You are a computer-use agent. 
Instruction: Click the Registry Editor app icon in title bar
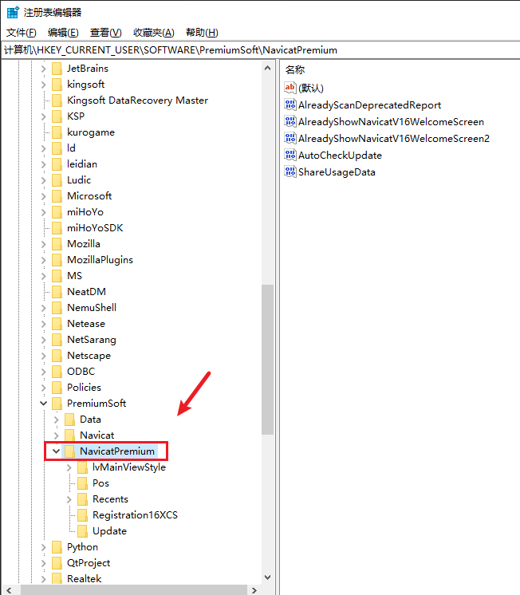click(x=13, y=12)
